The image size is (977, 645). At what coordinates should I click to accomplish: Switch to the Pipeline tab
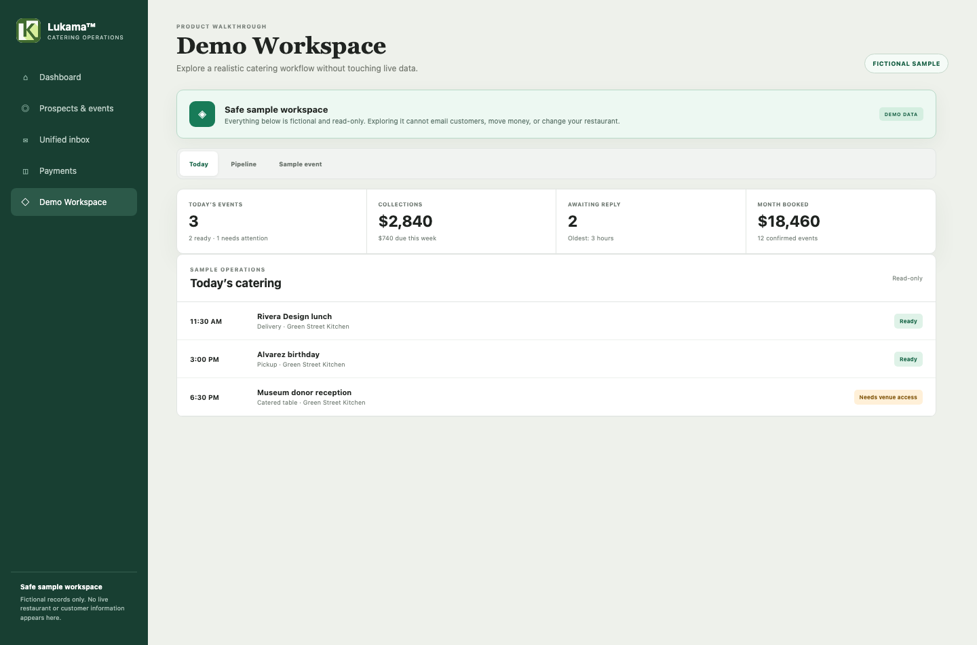coord(244,164)
